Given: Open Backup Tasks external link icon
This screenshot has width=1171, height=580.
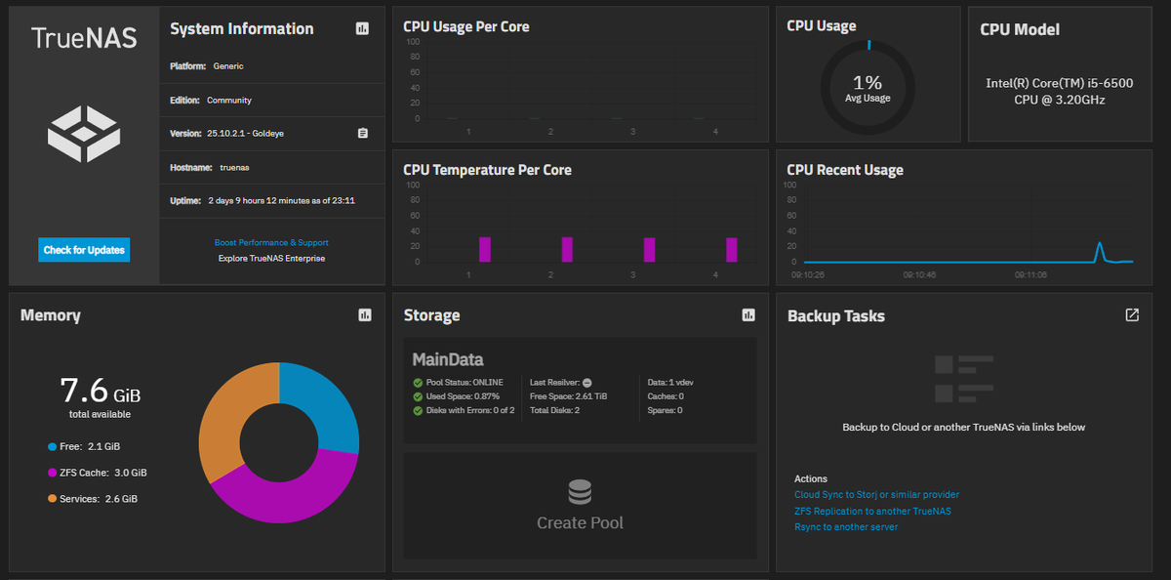Looking at the screenshot, I should [x=1132, y=315].
